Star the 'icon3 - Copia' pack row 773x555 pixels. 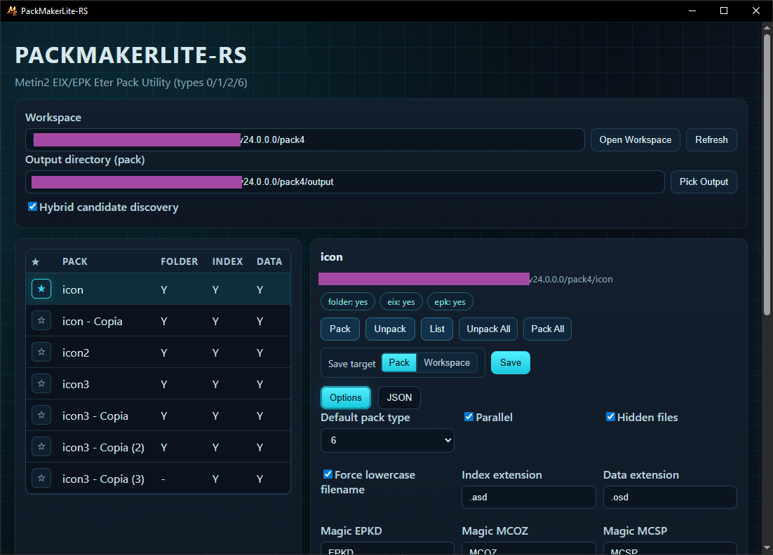[x=41, y=415]
